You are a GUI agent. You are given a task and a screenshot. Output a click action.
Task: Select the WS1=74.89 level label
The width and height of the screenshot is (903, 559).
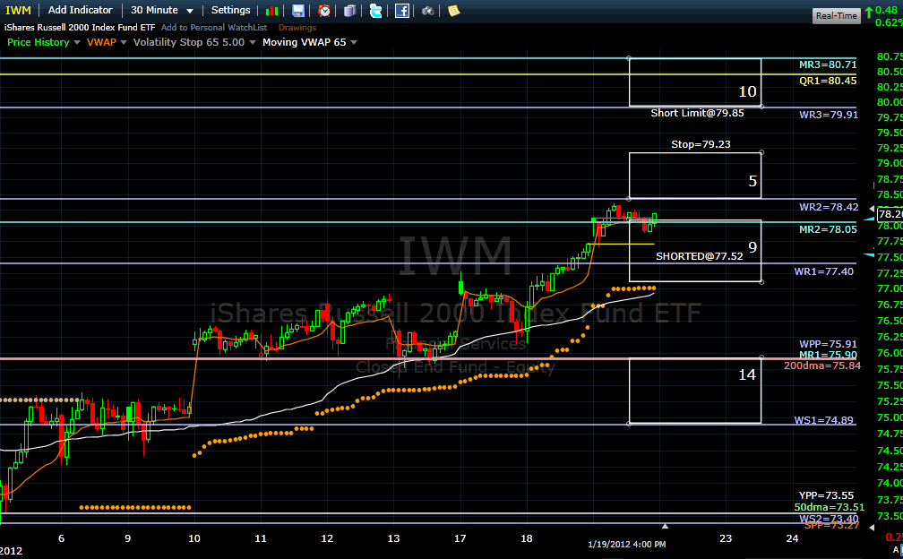point(824,419)
